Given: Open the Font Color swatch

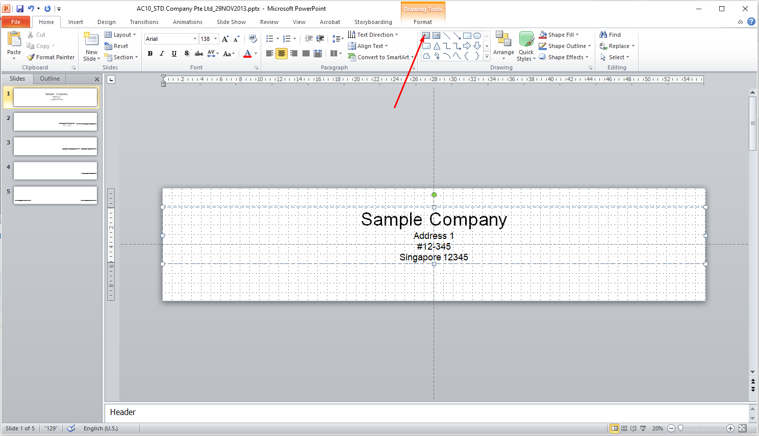Looking at the screenshot, I should click(x=247, y=54).
